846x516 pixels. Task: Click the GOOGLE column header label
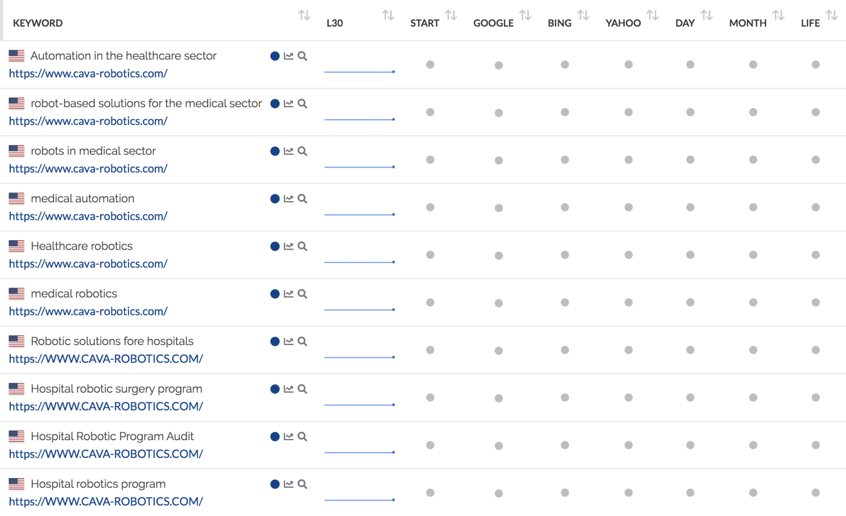(493, 23)
